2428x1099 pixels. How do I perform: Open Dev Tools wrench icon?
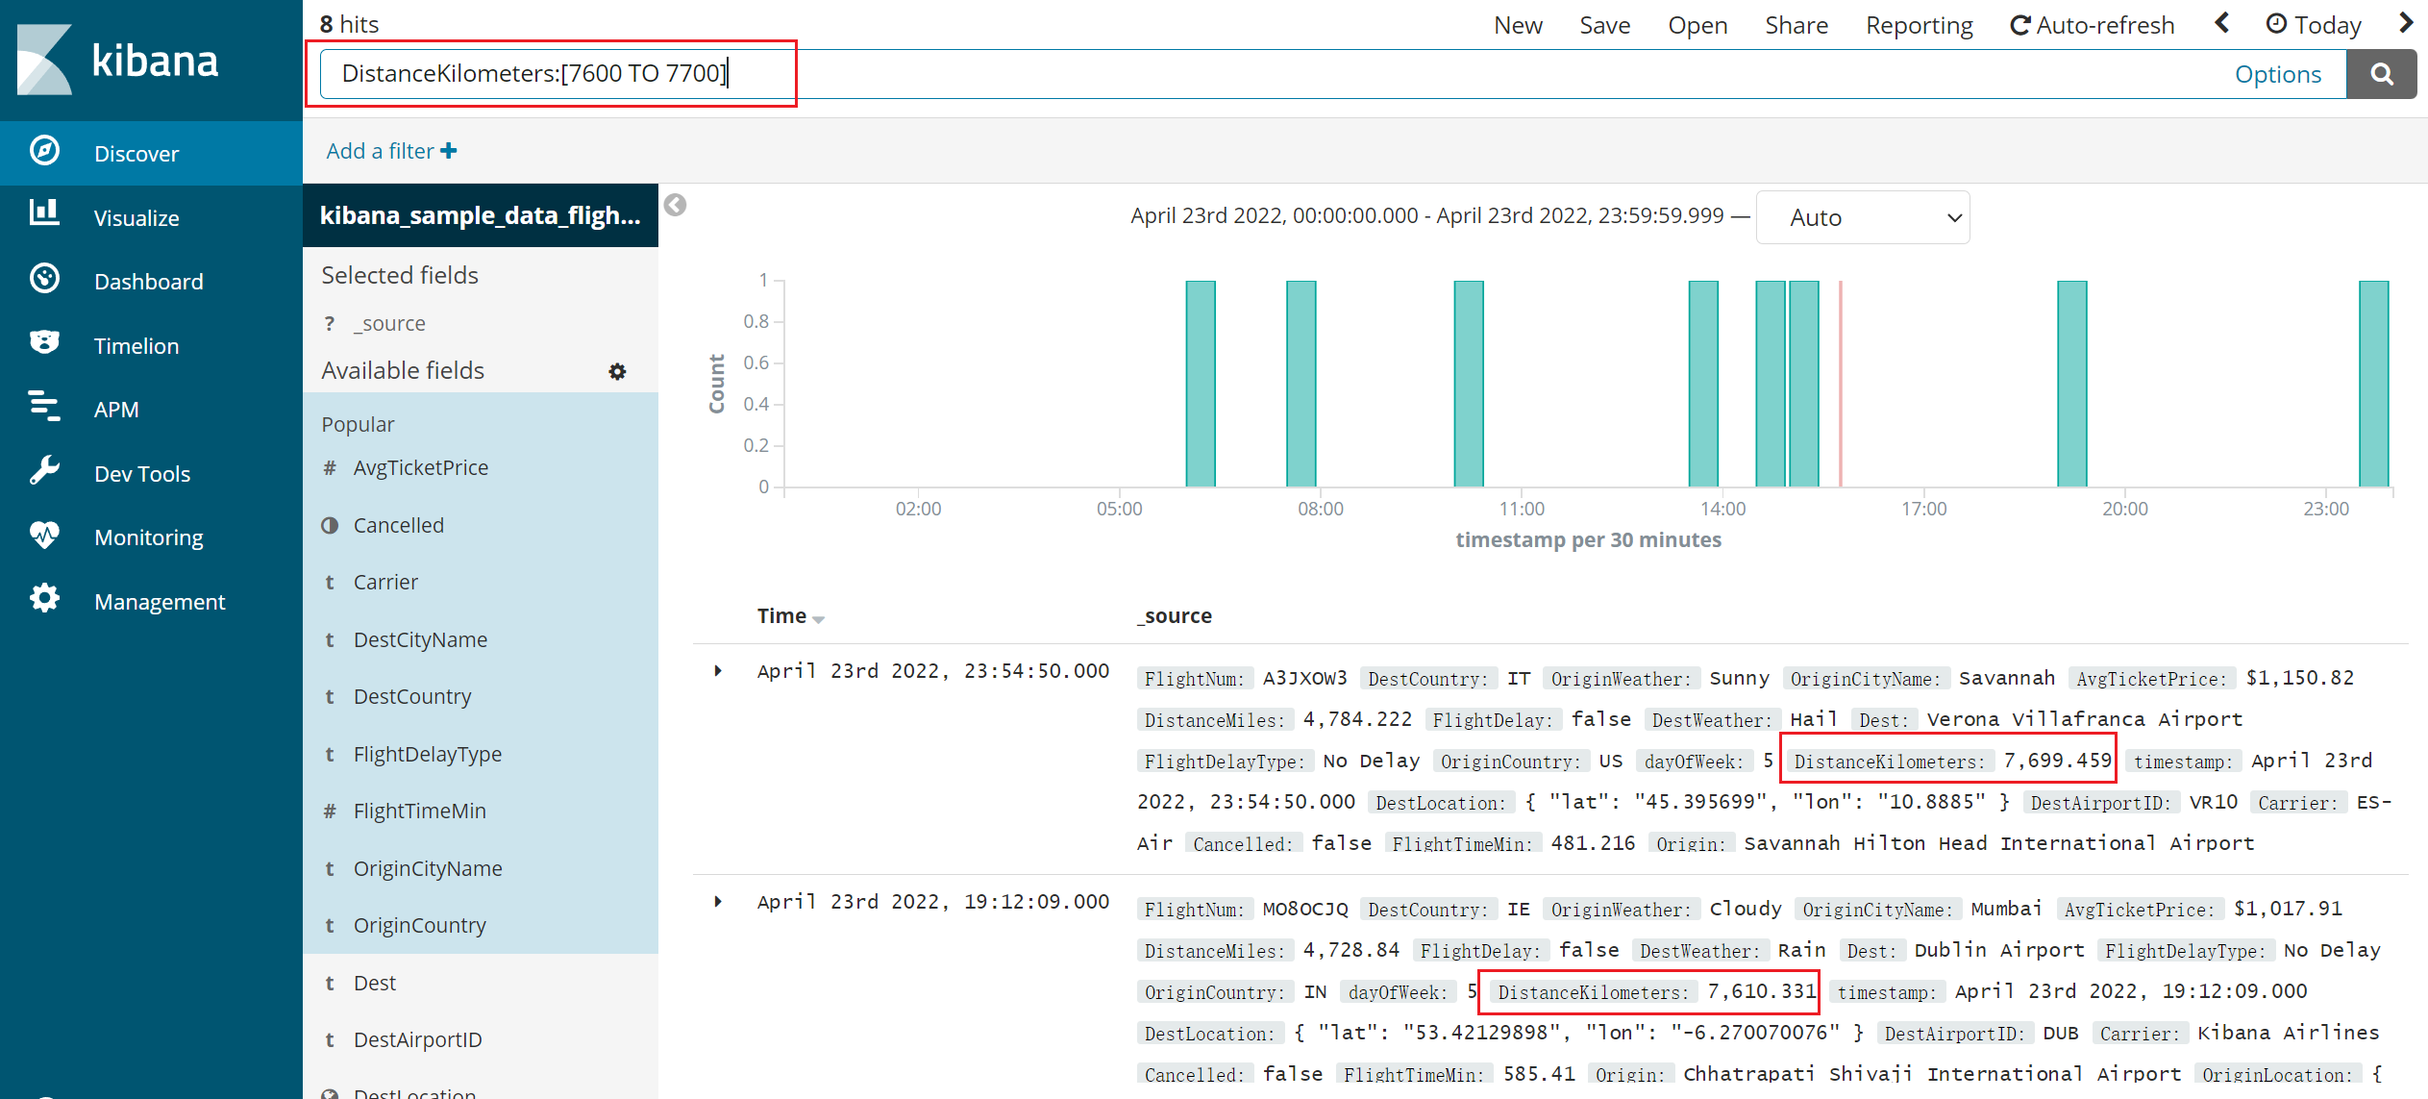pos(44,471)
